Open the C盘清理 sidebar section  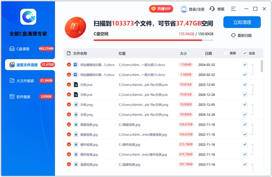pos(28,49)
